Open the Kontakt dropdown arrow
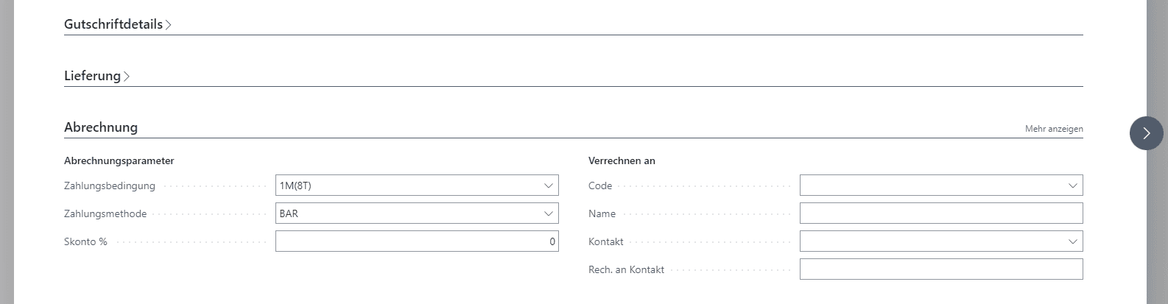This screenshot has width=1168, height=304. coord(1072,241)
